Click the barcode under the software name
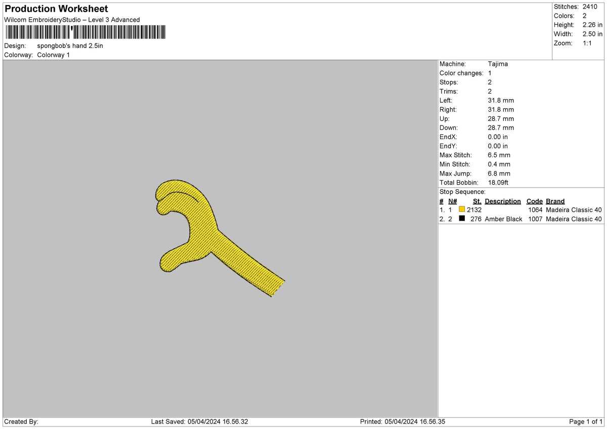Image resolution: width=607 pixels, height=429 pixels. [x=85, y=32]
